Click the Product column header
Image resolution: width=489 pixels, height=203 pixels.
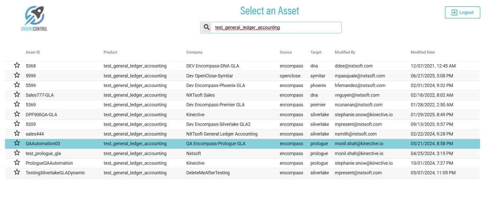point(110,52)
